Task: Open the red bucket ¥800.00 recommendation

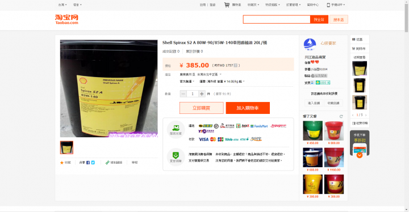Action: pyautogui.click(x=334, y=131)
